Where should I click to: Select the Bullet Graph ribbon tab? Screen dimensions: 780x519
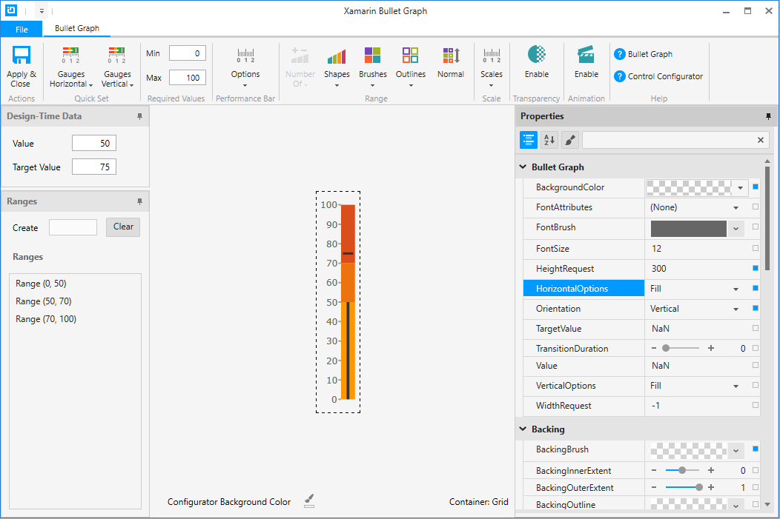click(76, 28)
